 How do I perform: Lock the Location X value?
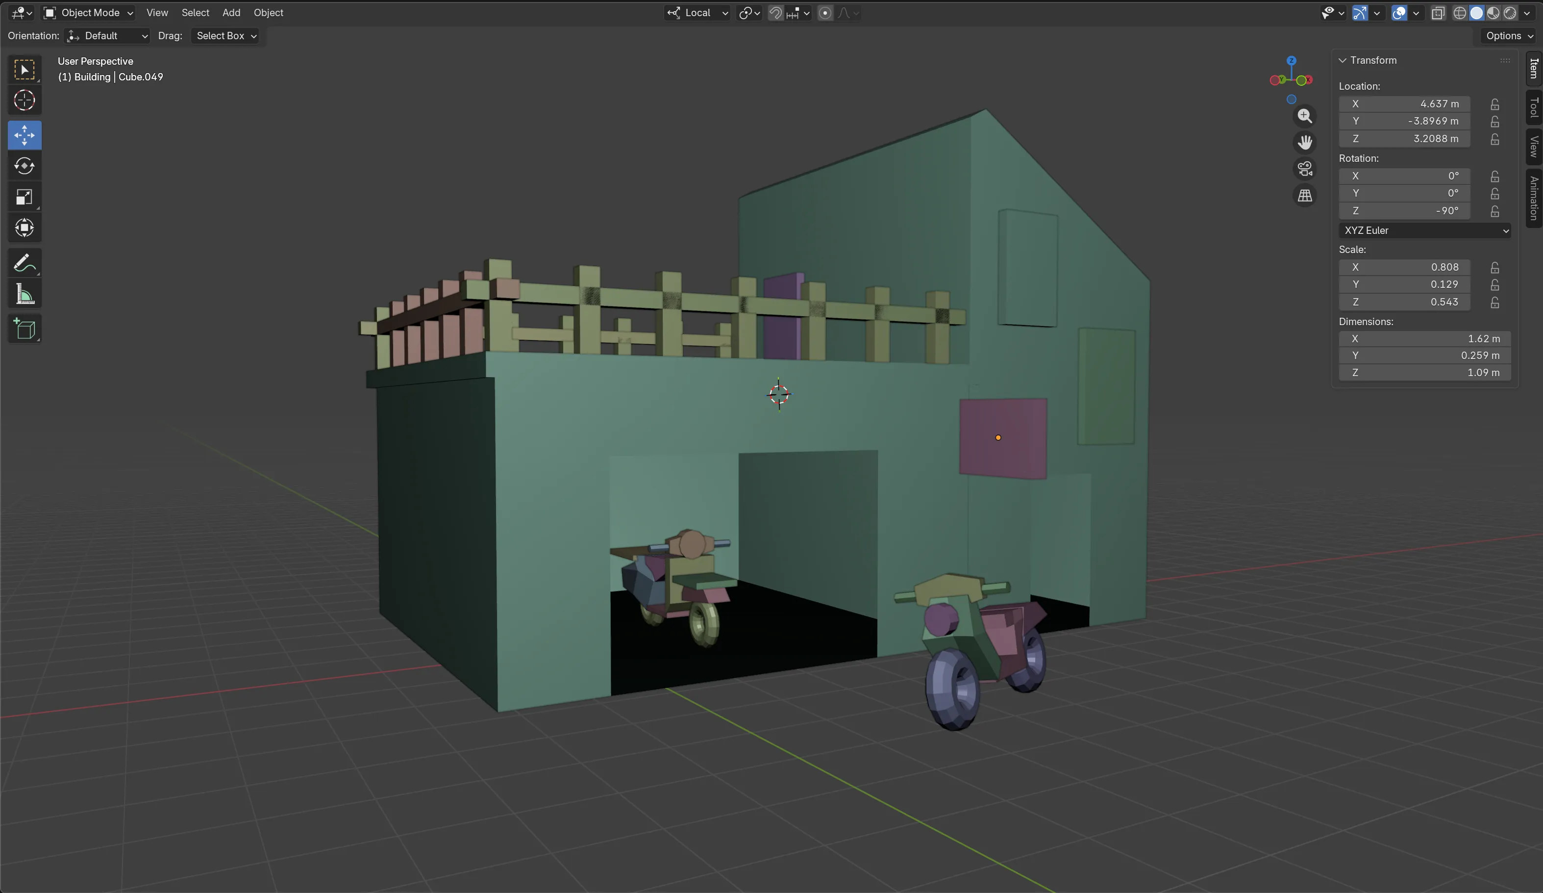click(1494, 104)
